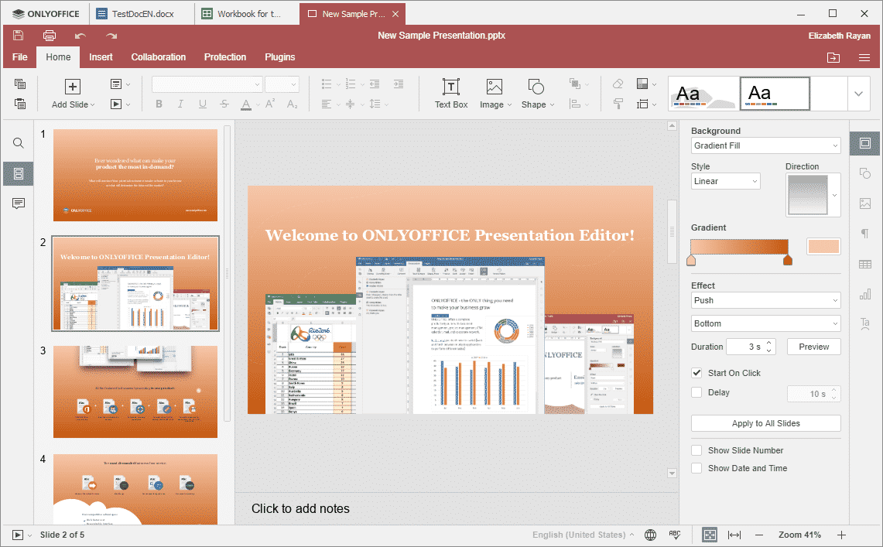Zoom out with the minus icon
883x547 pixels.
[x=759, y=535]
